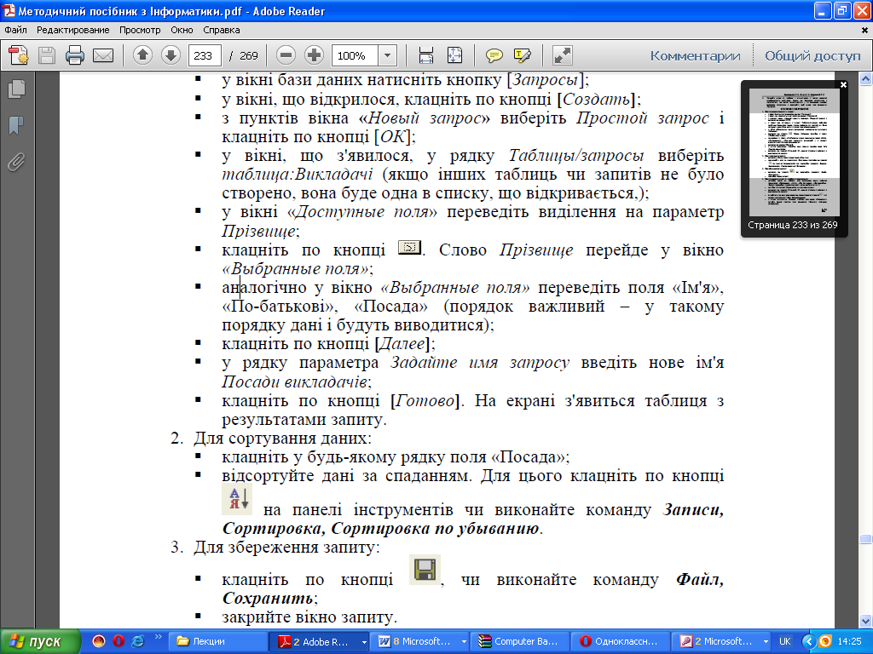
Task: Click the orange system tray icon
Action: coord(824,641)
